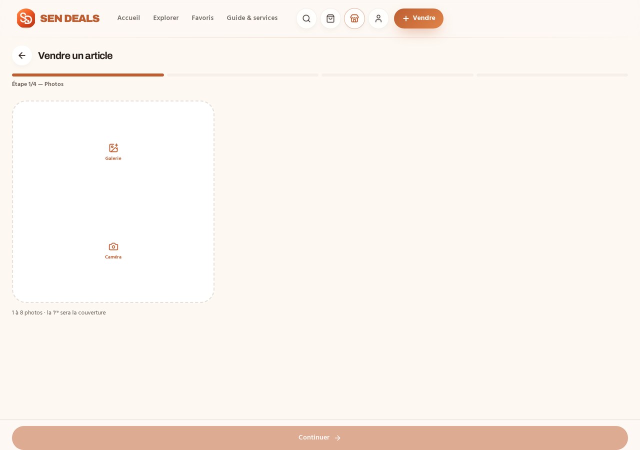Open the user profile icon
The width and height of the screenshot is (640, 450).
coord(378,18)
